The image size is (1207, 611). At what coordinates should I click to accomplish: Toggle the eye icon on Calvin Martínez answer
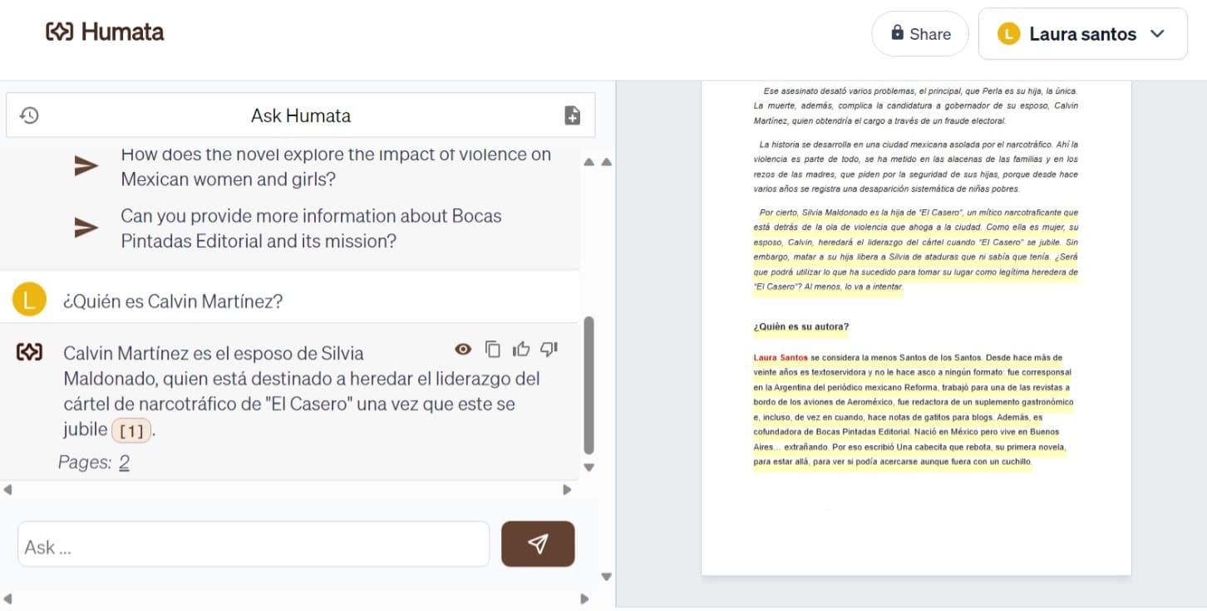[464, 349]
